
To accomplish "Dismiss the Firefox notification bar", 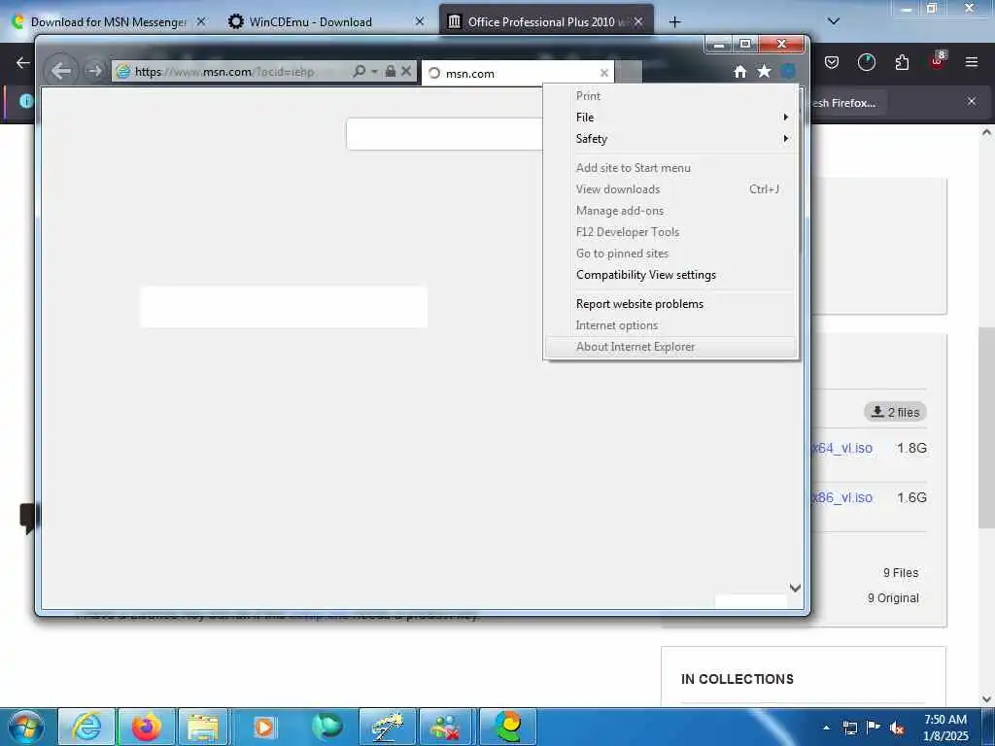I will [x=972, y=101].
